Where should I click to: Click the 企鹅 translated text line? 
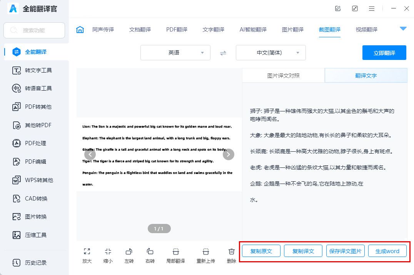307,184
